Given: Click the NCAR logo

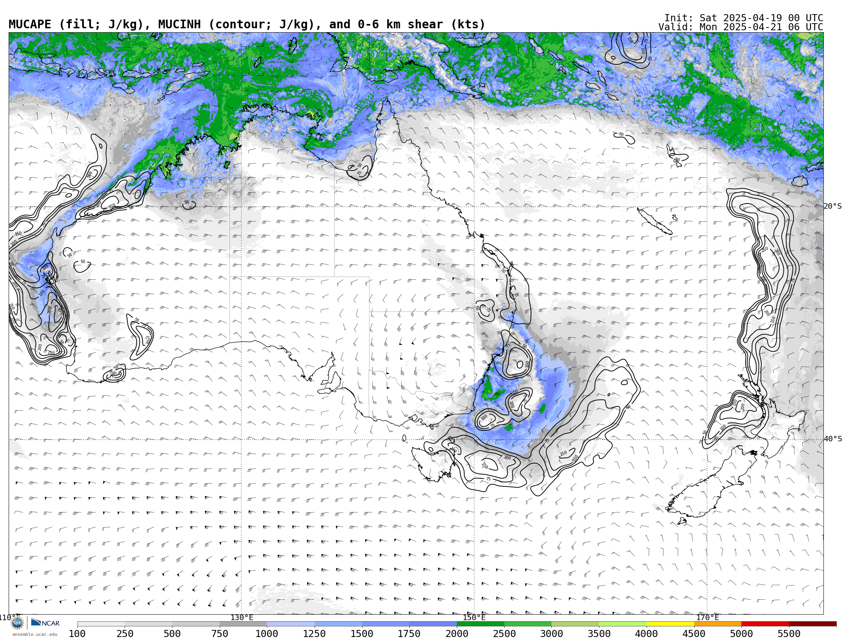Looking at the screenshot, I should coord(45,623).
